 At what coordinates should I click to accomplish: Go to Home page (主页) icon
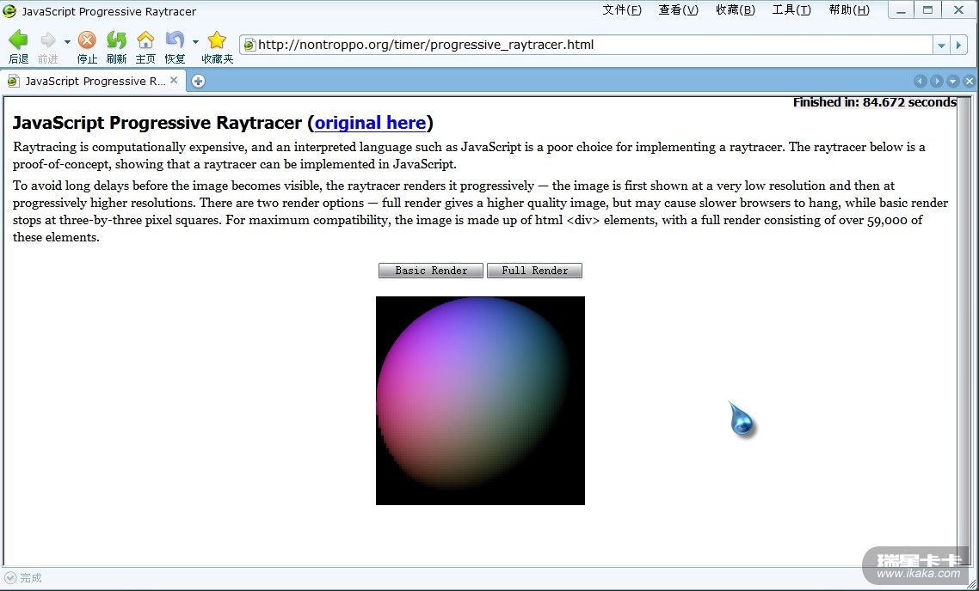(x=145, y=41)
